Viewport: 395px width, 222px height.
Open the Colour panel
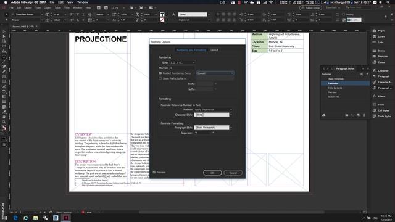(x=379, y=62)
